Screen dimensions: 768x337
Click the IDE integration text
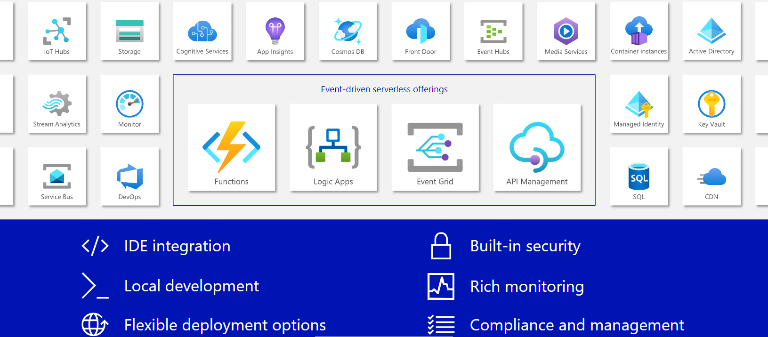tap(177, 246)
